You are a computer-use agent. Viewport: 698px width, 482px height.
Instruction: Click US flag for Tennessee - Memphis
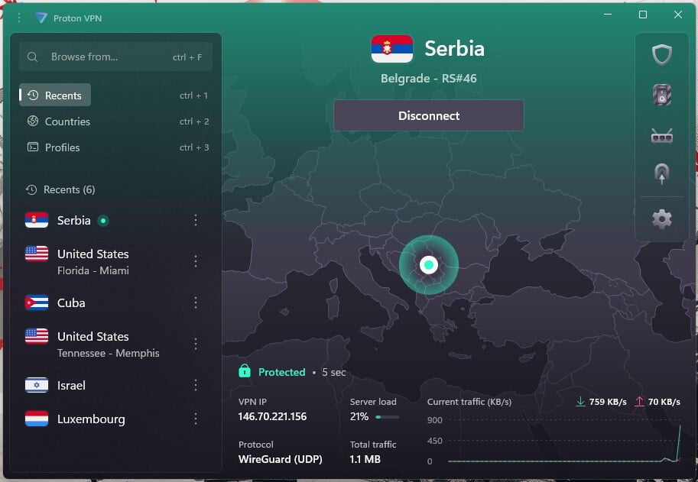(x=37, y=337)
